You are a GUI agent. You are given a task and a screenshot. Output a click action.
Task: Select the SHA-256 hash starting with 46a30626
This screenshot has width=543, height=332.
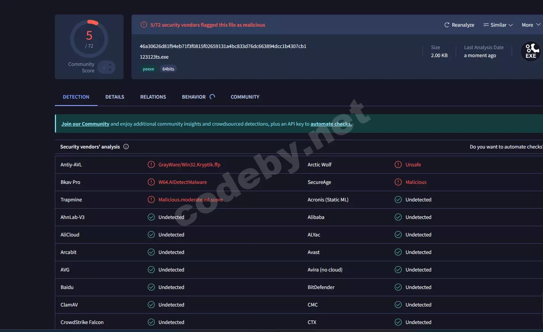pos(223,46)
